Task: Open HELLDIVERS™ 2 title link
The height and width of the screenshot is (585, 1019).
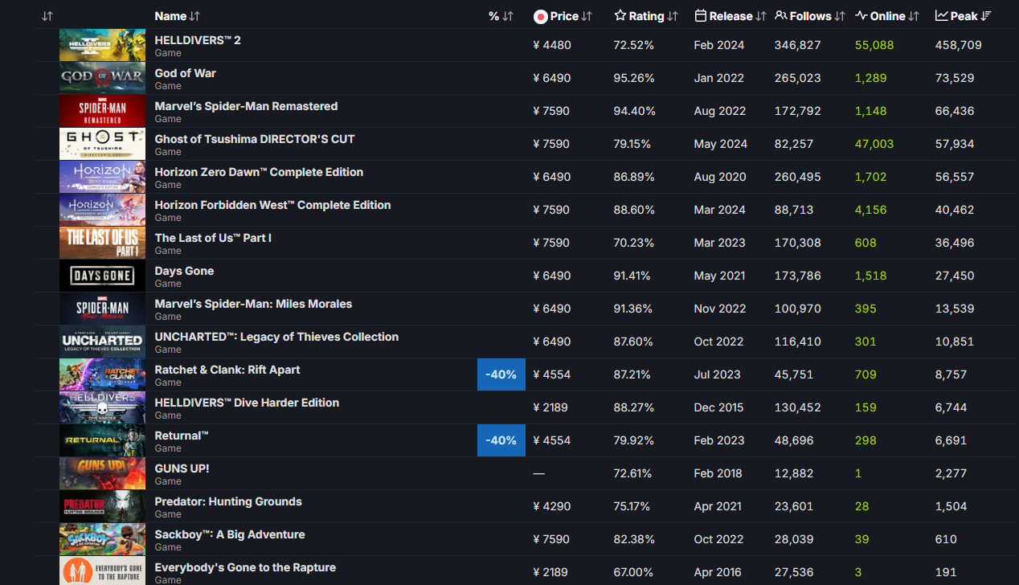Action: (198, 40)
